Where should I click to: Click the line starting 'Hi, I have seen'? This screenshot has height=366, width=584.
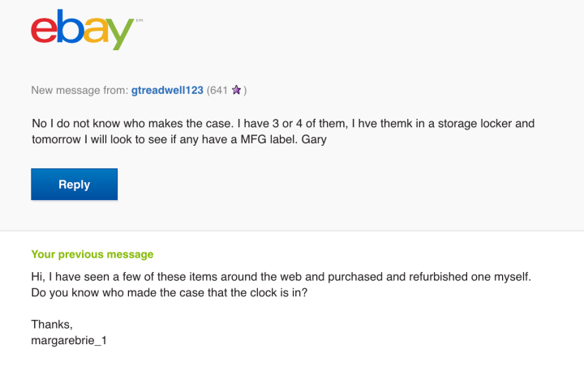281,277
